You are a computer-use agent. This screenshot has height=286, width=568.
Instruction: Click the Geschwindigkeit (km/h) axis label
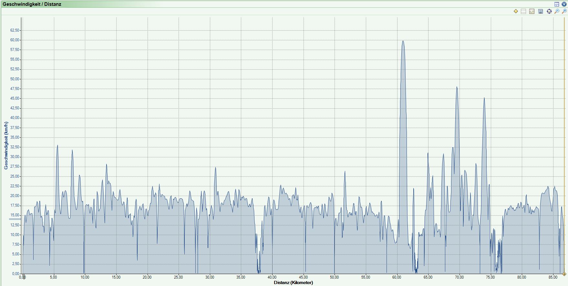pos(6,145)
